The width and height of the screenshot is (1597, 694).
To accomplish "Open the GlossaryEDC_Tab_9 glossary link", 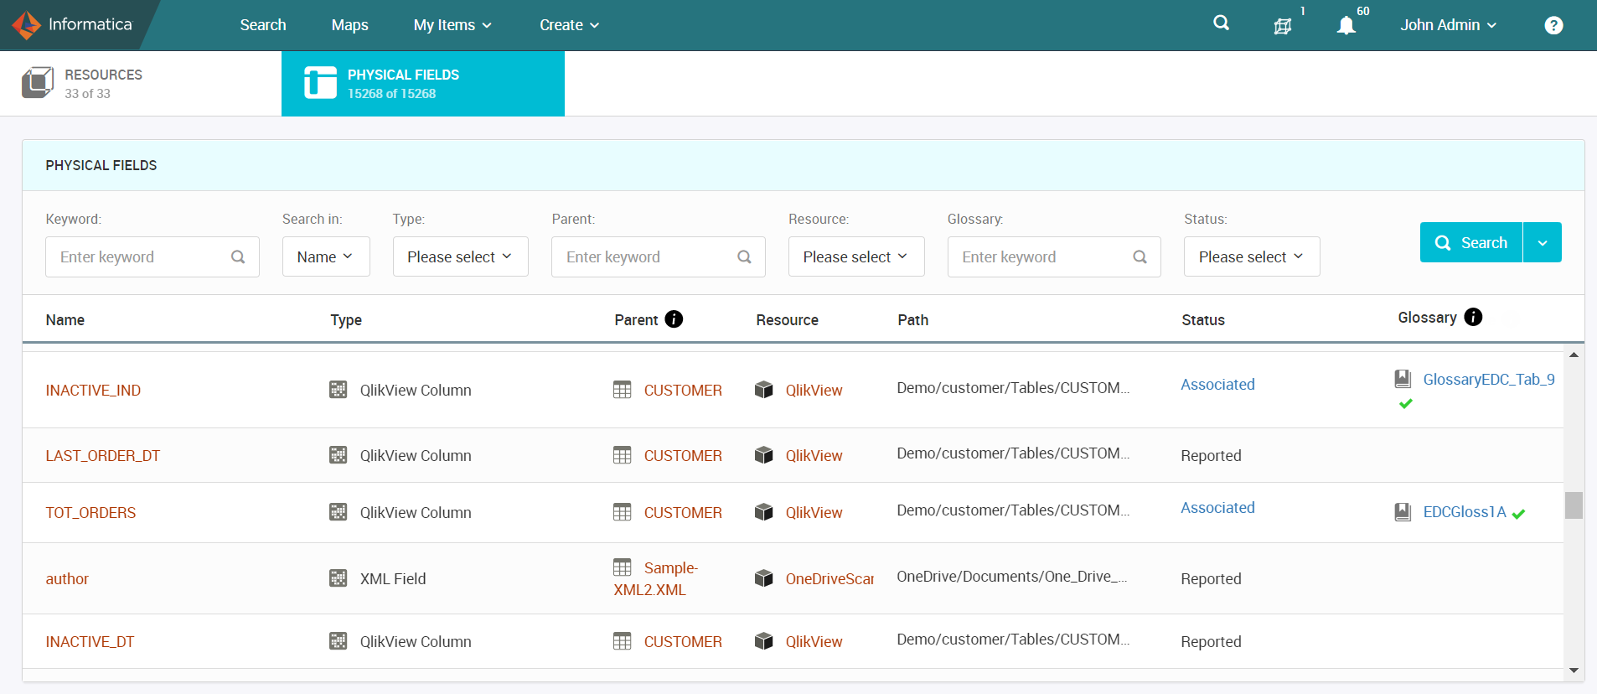I will point(1489,379).
